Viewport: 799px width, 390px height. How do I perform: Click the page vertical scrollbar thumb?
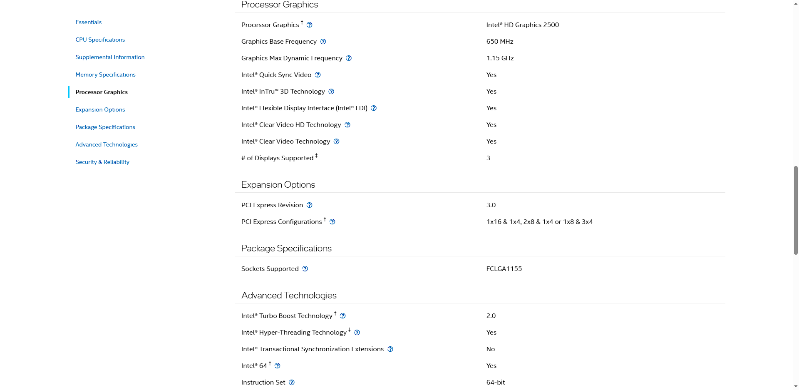(796, 210)
